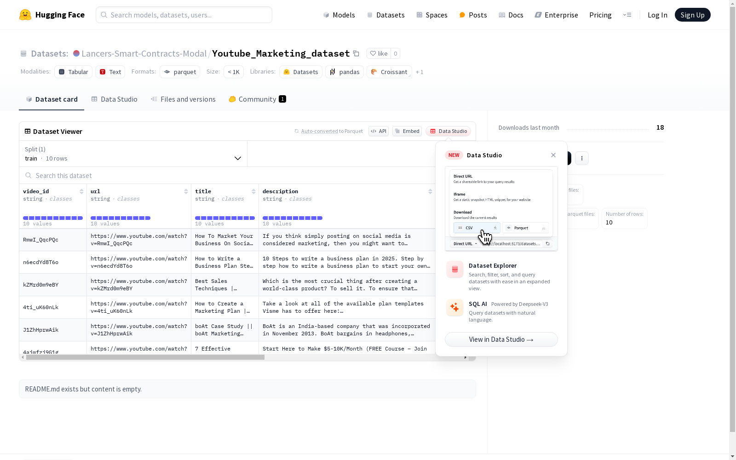
Task: Sort the description column
Action: pyautogui.click(x=430, y=191)
